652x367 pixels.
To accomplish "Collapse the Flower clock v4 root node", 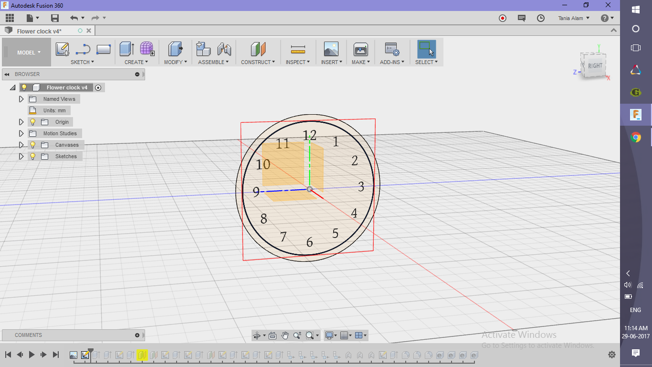I will click(12, 87).
